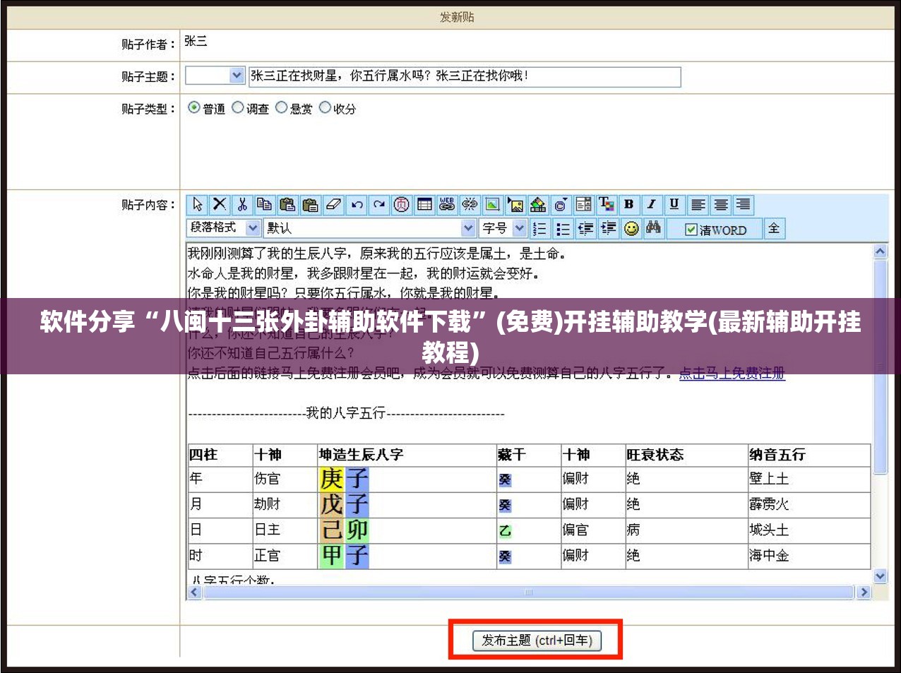
Task: Click the horizontal scrollbar right arrow
Action: (864, 592)
